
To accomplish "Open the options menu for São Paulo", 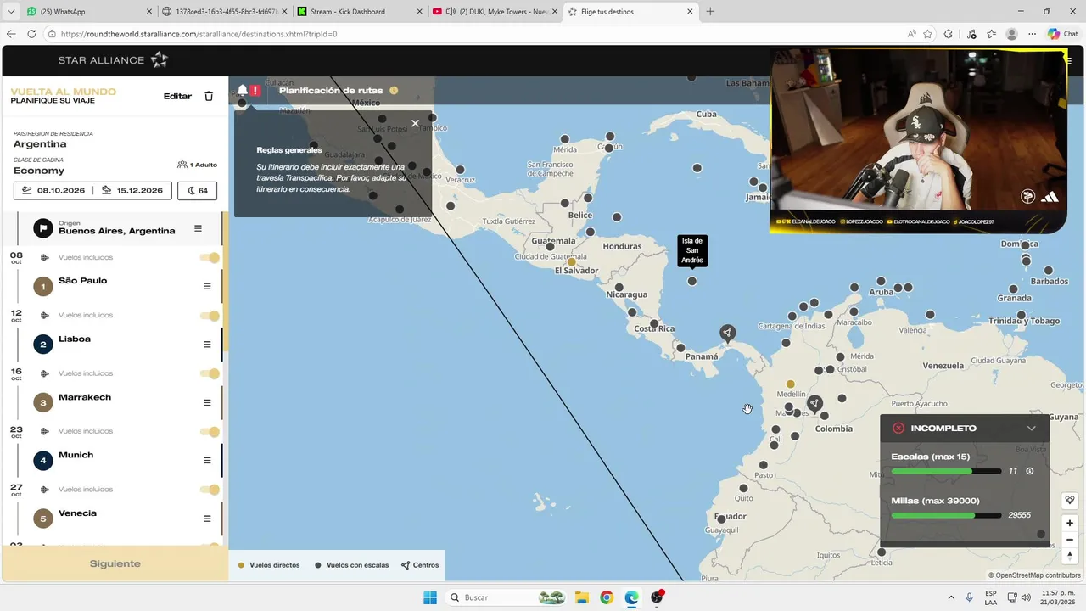I will (207, 286).
